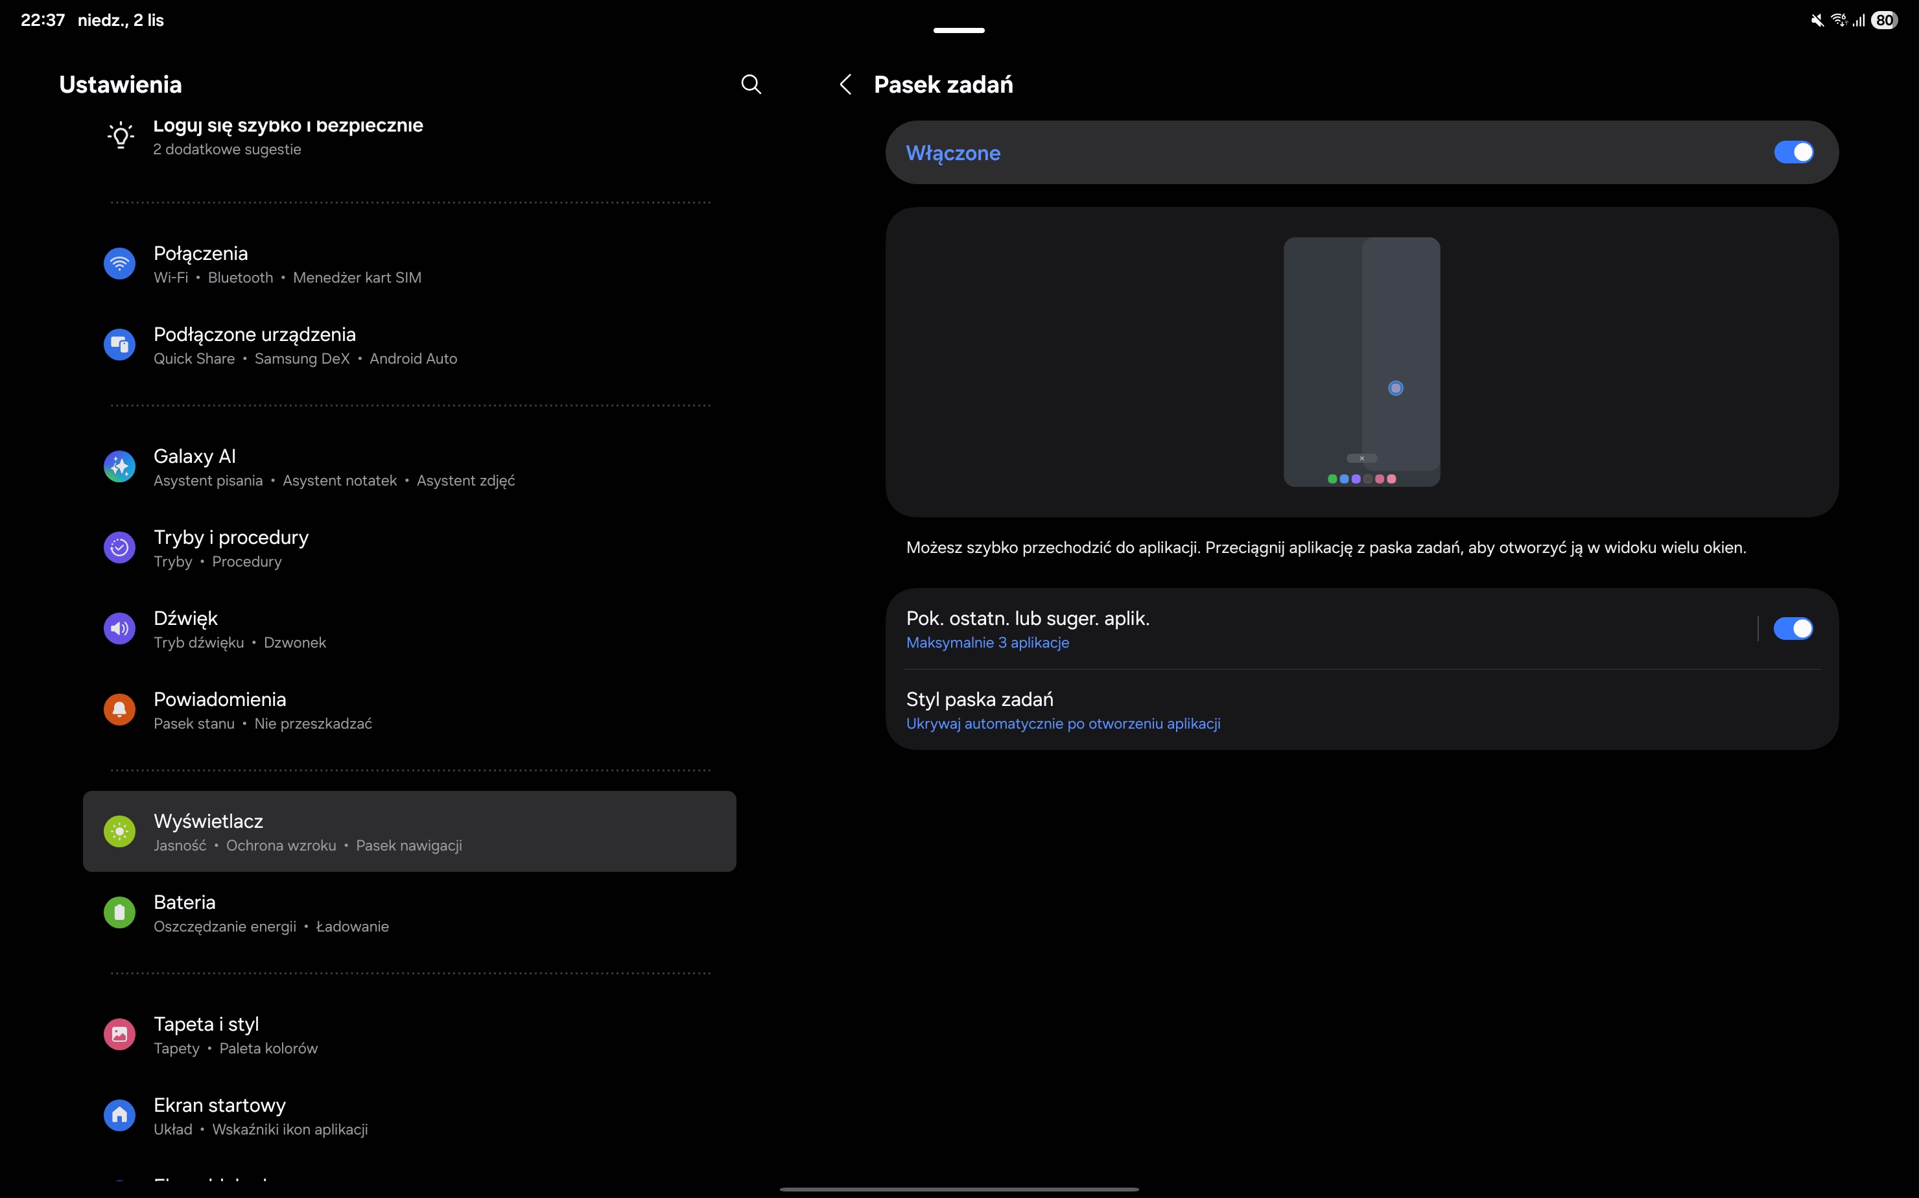Tap the Dźwięk speaker icon

pos(120,628)
